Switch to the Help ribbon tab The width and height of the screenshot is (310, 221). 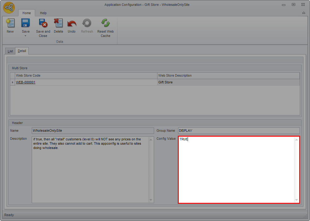click(x=43, y=13)
